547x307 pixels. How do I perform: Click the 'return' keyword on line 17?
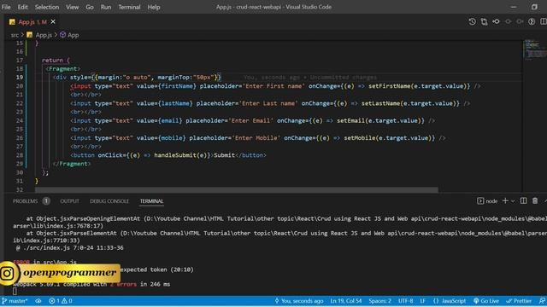tap(52, 61)
